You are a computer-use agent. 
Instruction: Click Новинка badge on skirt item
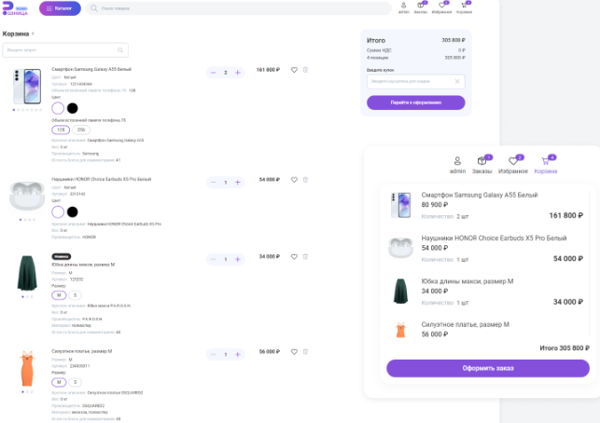pyautogui.click(x=62, y=256)
